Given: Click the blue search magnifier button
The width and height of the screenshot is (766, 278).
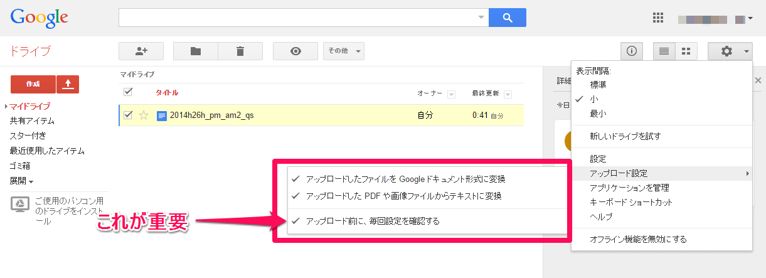Looking at the screenshot, I should click(x=507, y=18).
